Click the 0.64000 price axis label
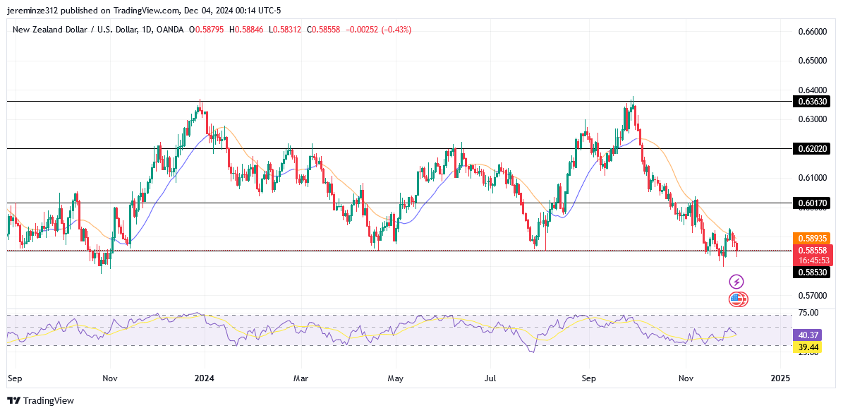Screen dimensions: 843x413 click(813, 90)
